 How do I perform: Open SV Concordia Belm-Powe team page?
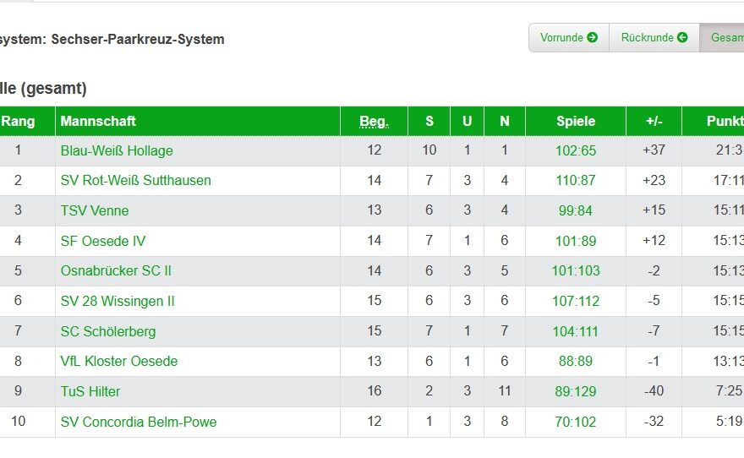[139, 422]
